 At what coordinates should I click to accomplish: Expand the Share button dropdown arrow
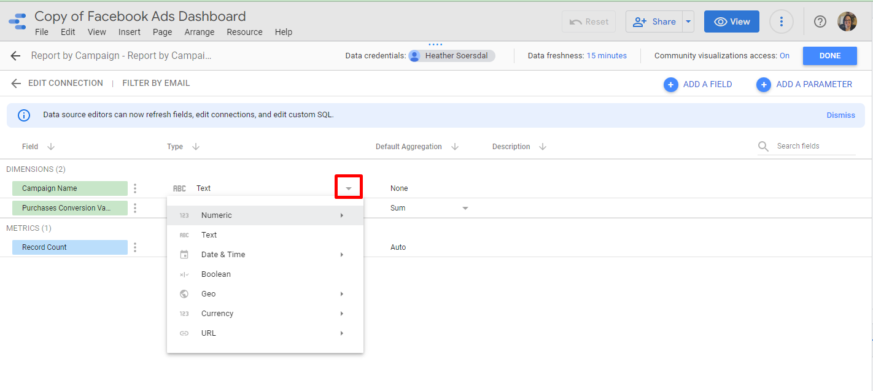[688, 21]
